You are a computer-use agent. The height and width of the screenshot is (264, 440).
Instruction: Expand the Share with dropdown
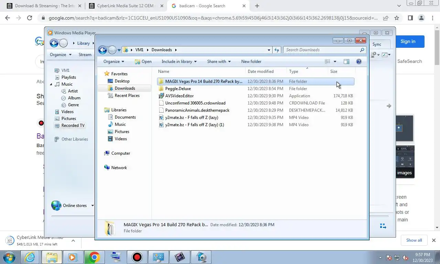point(219,62)
